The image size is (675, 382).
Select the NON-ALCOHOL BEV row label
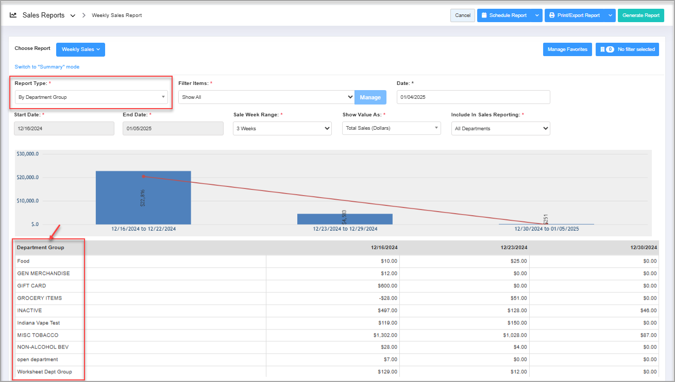click(x=43, y=348)
